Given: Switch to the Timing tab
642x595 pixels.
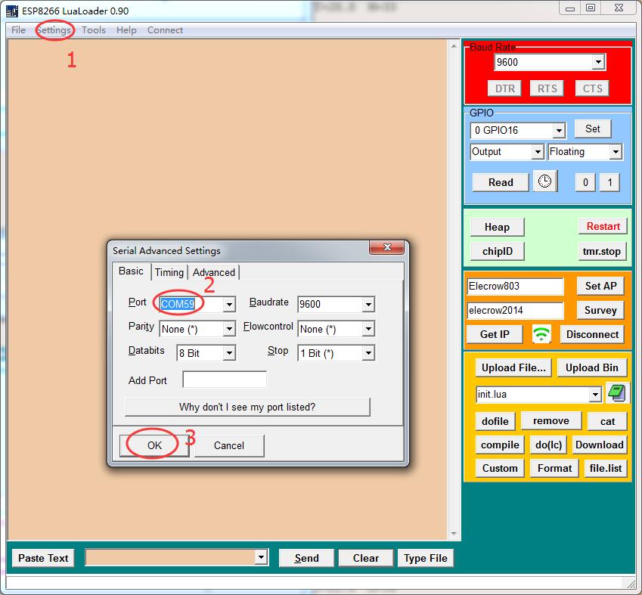Looking at the screenshot, I should pyautogui.click(x=169, y=272).
